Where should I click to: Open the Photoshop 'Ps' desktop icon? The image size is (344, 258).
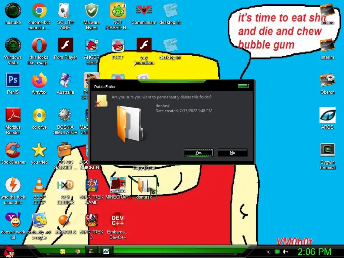click(x=13, y=84)
